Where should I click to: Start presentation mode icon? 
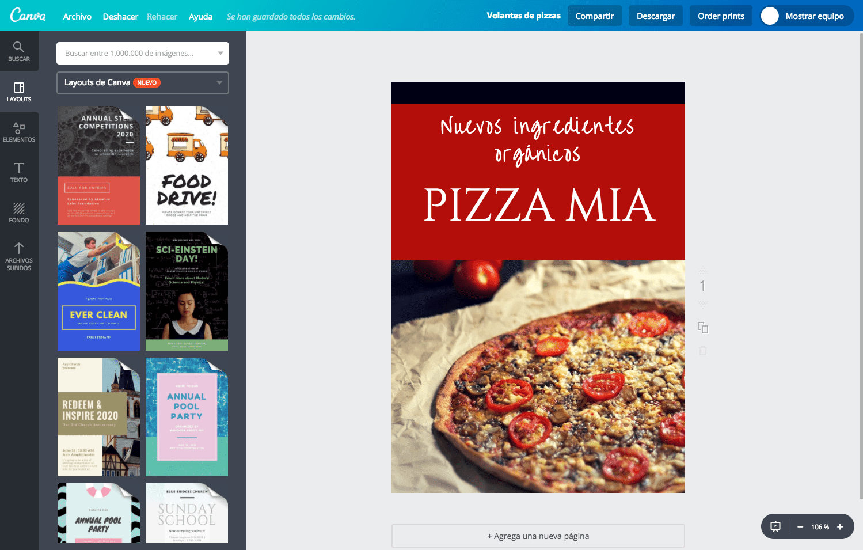[775, 526]
